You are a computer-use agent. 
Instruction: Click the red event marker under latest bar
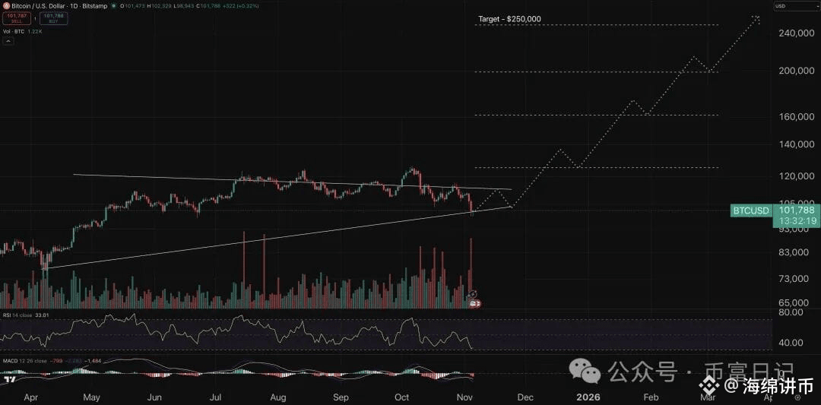(x=474, y=303)
